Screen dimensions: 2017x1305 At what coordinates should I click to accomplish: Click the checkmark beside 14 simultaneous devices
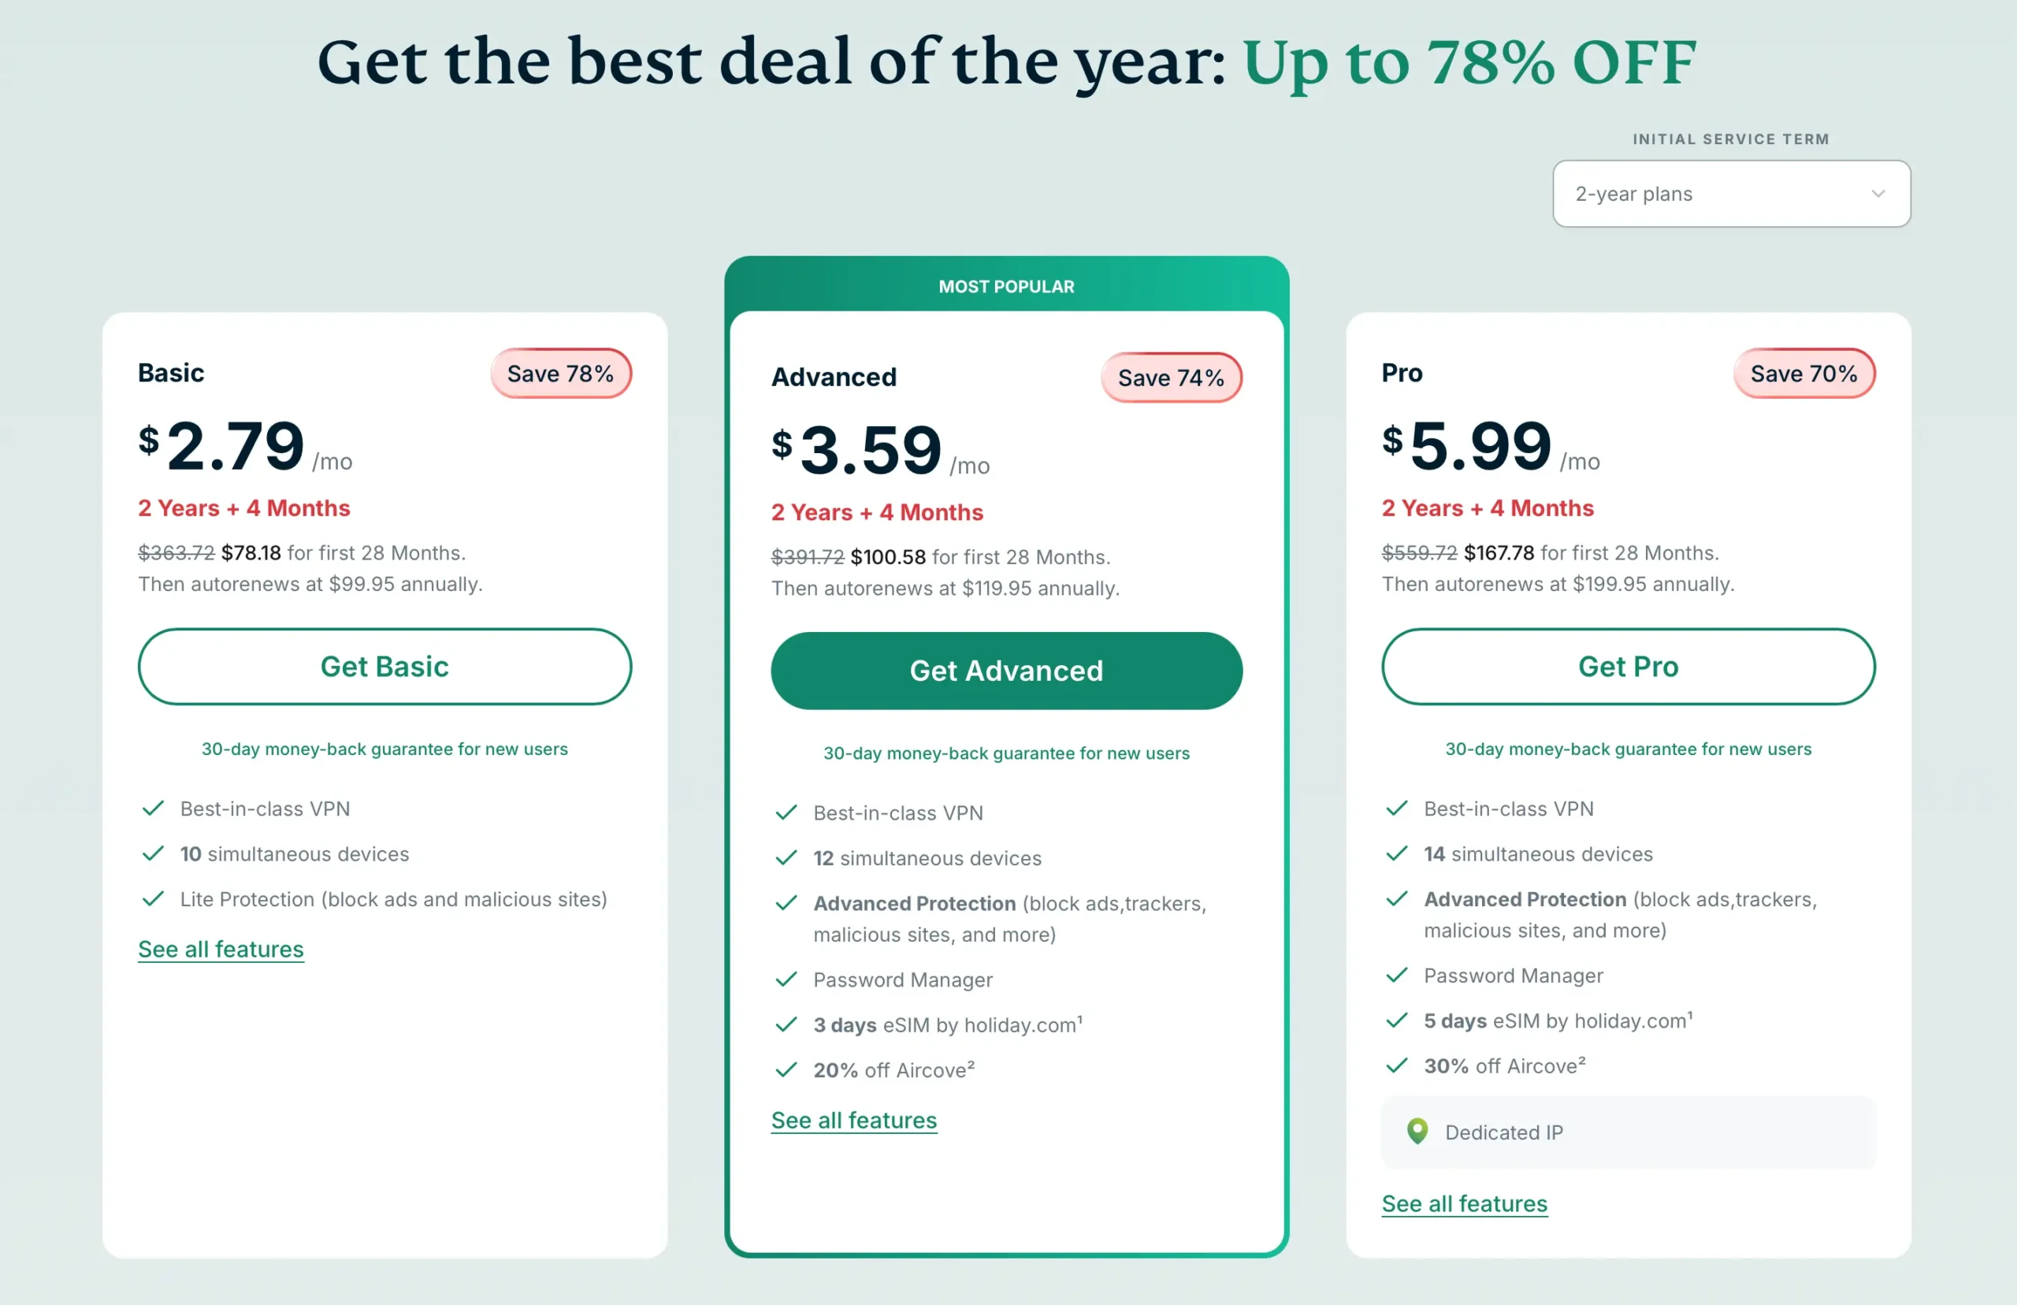1396,853
